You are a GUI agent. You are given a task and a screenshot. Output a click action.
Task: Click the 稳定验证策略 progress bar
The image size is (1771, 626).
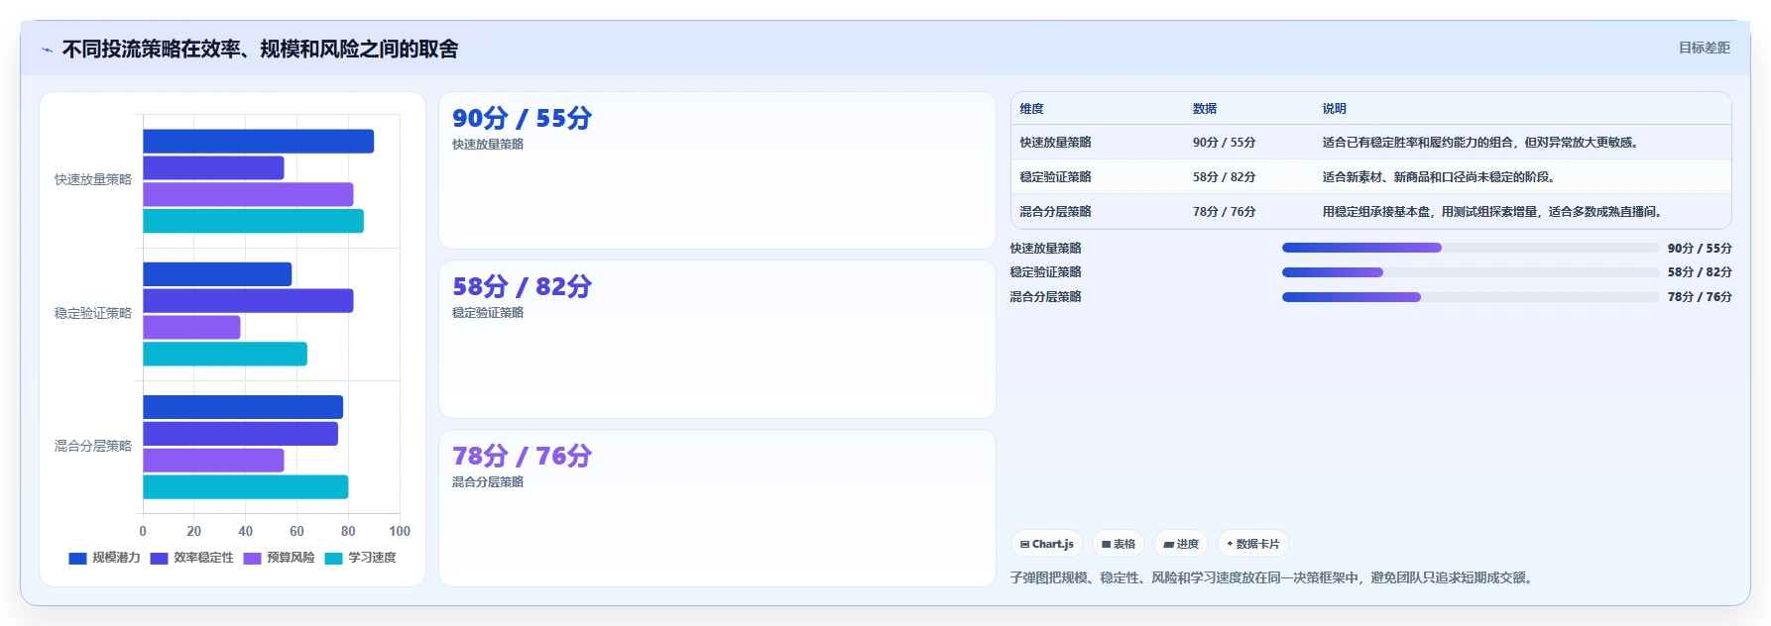click(1471, 272)
